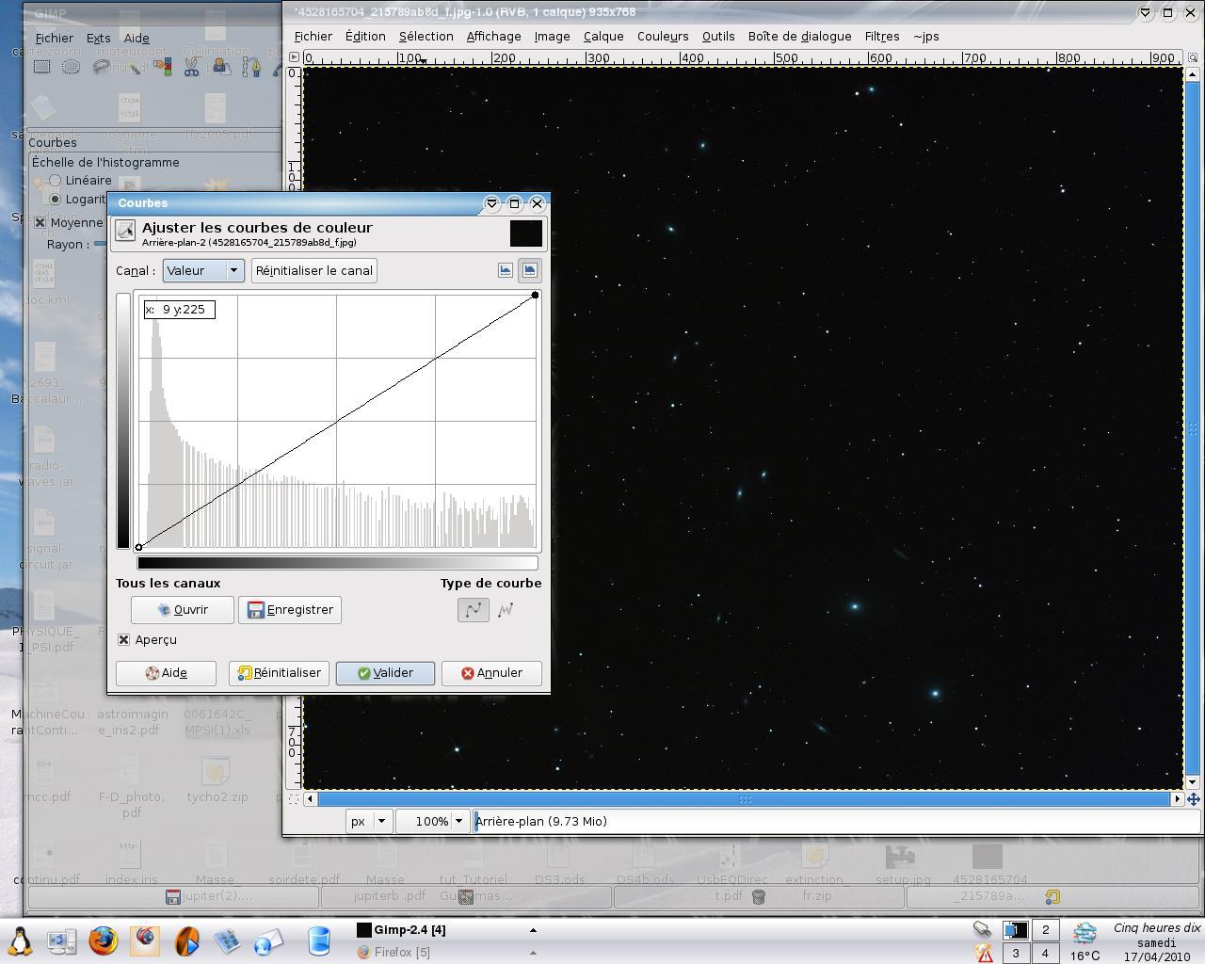Open the Affichage menu

(493, 36)
